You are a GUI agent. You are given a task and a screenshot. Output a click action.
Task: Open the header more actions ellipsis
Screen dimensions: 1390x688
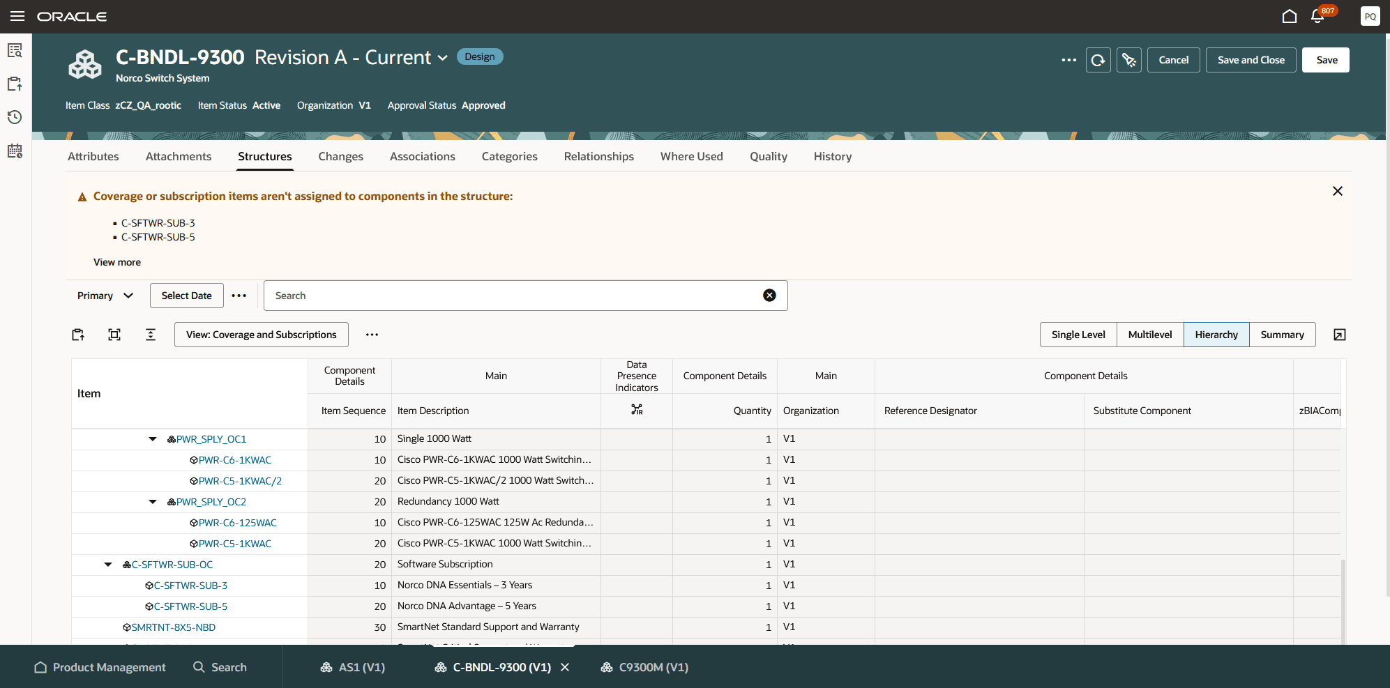tap(1068, 60)
